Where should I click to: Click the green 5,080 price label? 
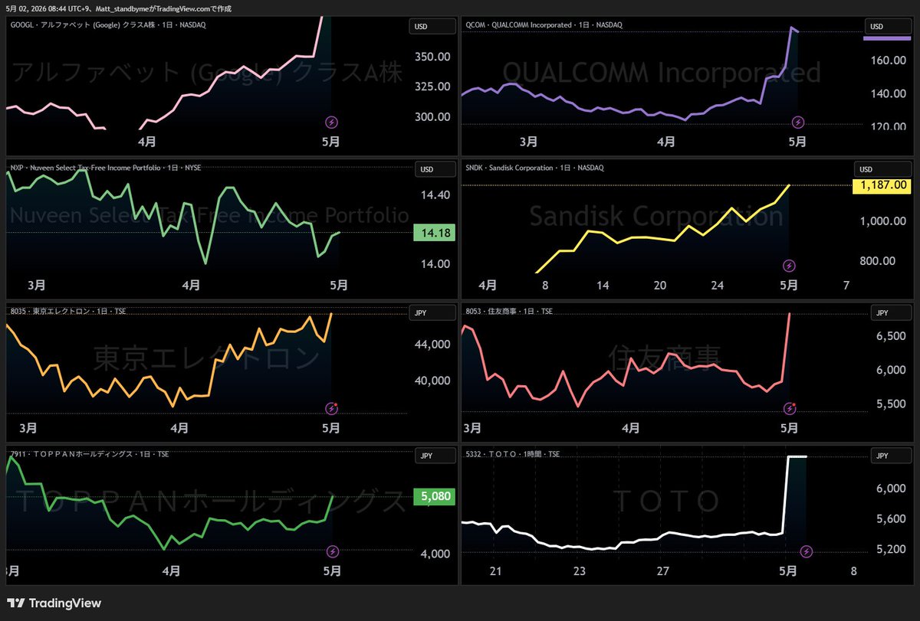point(435,496)
